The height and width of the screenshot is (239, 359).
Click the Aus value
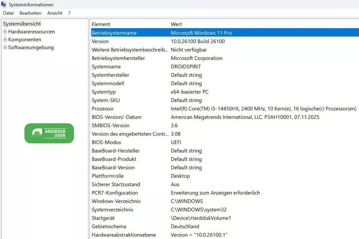(x=175, y=184)
